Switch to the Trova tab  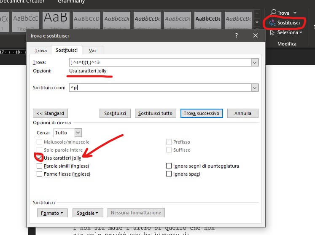[x=40, y=51]
